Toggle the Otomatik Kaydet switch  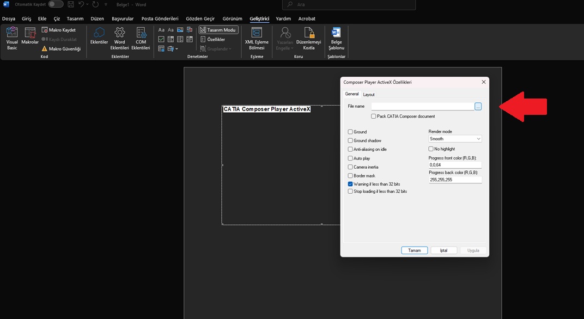click(x=56, y=4)
